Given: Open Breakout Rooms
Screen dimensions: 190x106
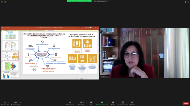Looking at the screenshot, I should coord(123,103).
